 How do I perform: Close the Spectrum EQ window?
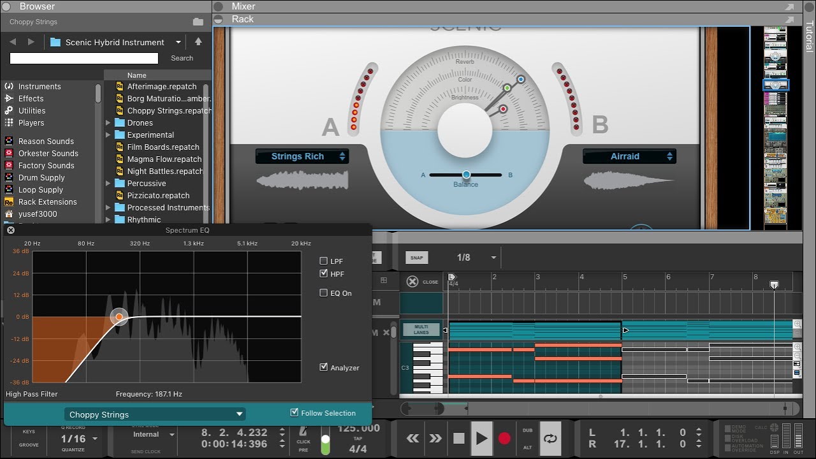click(10, 230)
